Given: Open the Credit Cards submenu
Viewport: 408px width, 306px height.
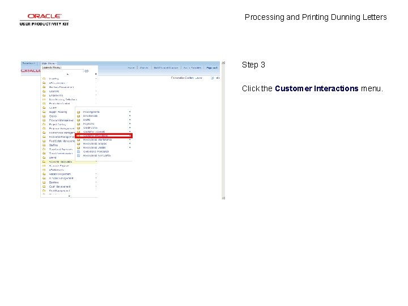Looking at the screenshot, I should tap(90, 127).
